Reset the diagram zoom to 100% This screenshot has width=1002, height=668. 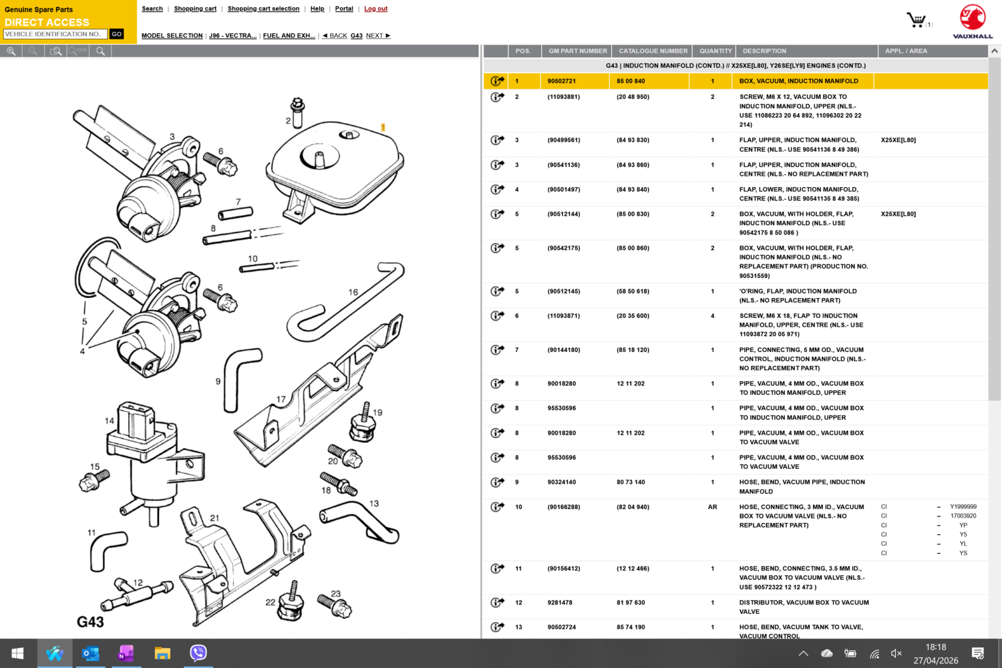coord(77,51)
